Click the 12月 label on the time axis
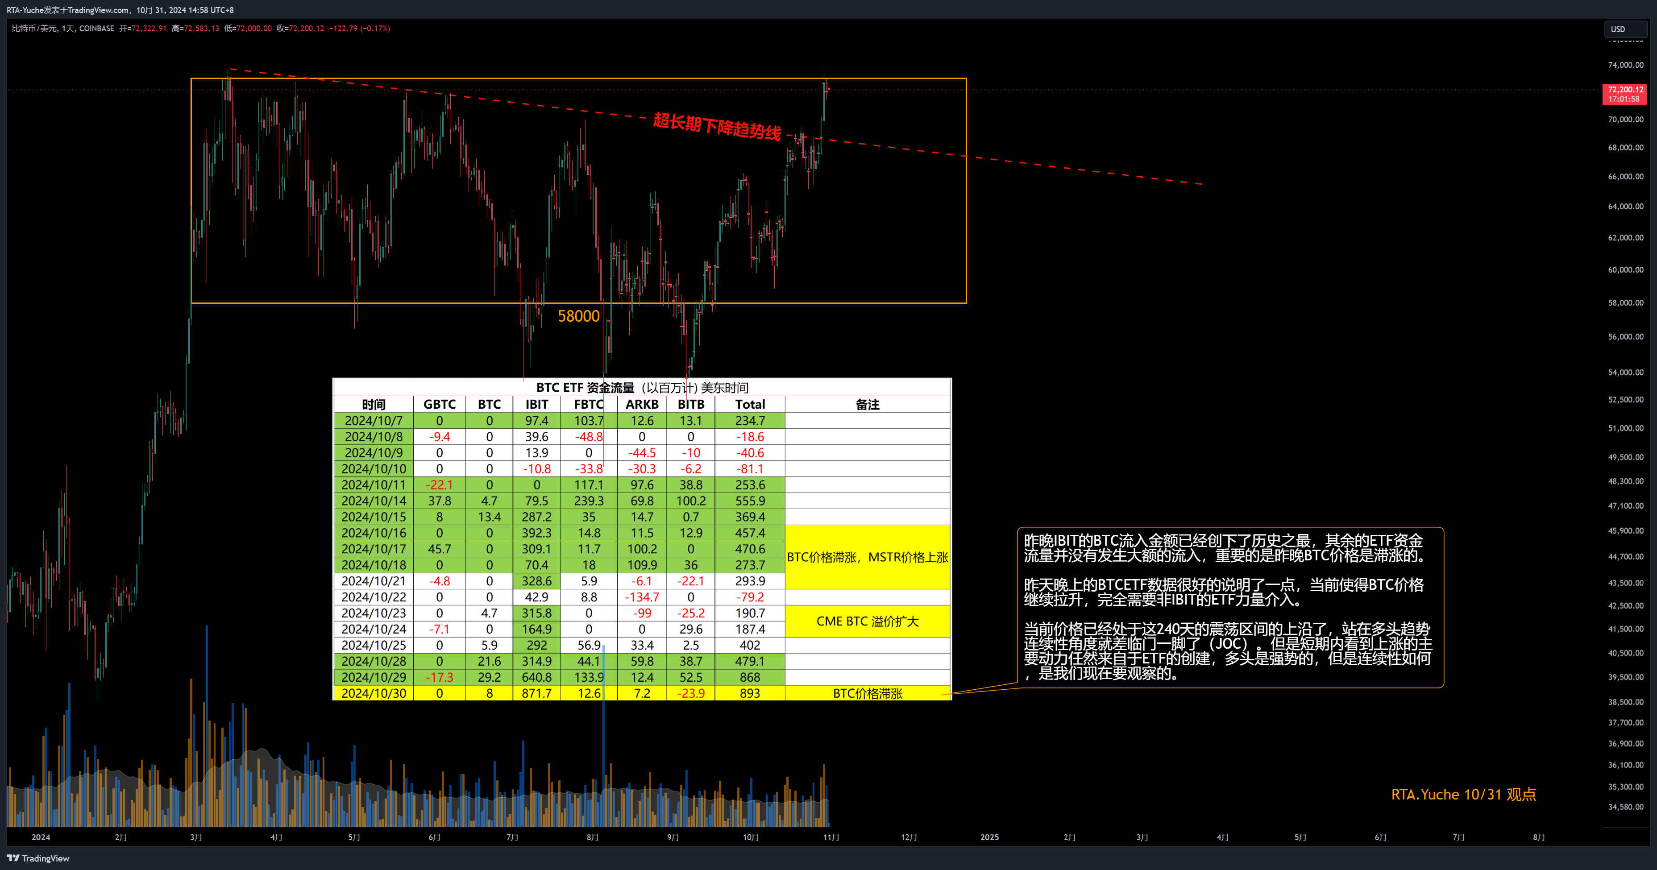 click(909, 837)
